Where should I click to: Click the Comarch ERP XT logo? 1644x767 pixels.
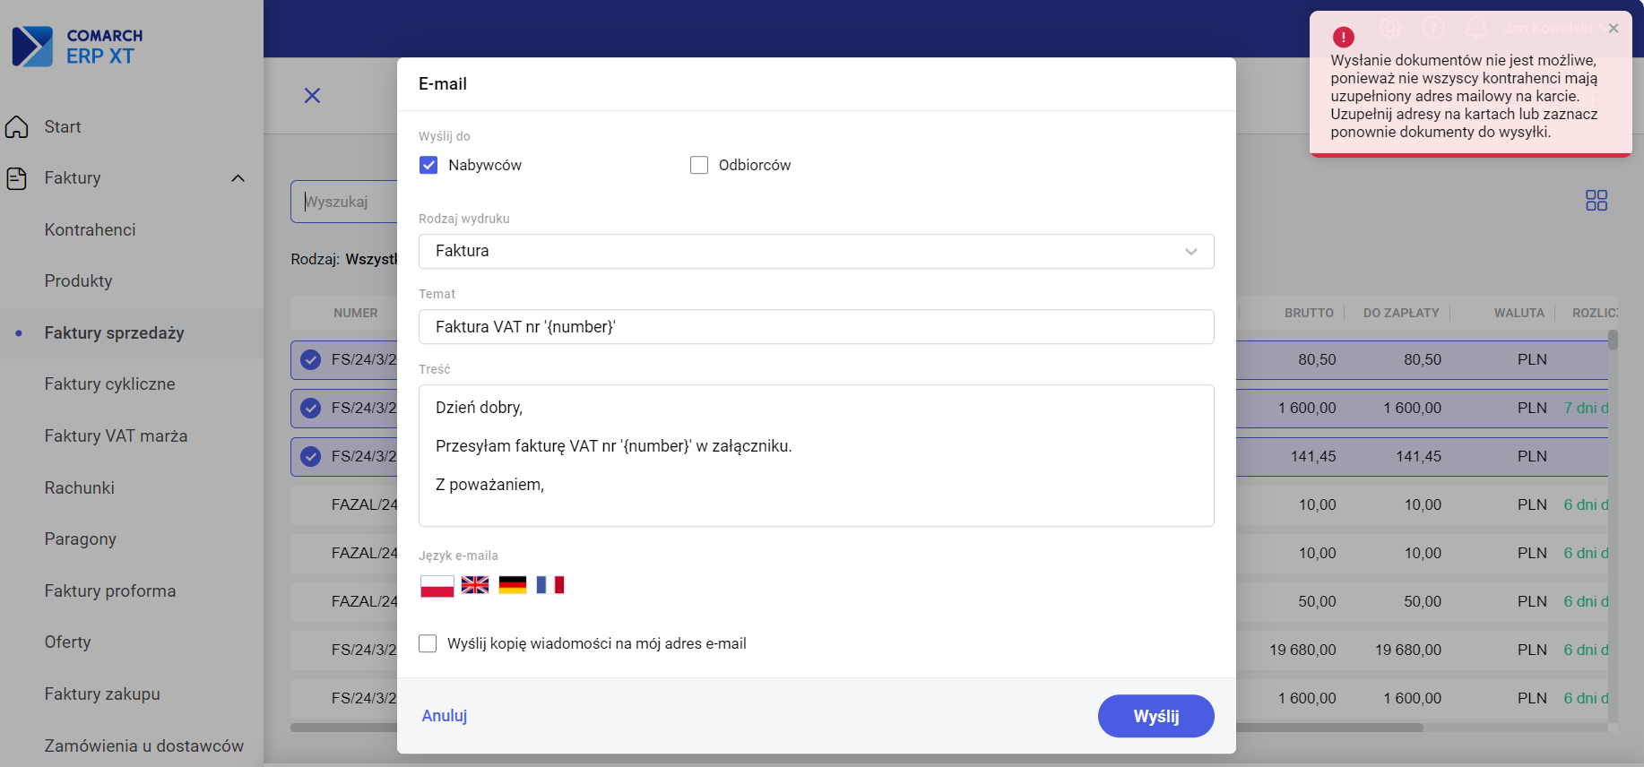pyautogui.click(x=77, y=47)
